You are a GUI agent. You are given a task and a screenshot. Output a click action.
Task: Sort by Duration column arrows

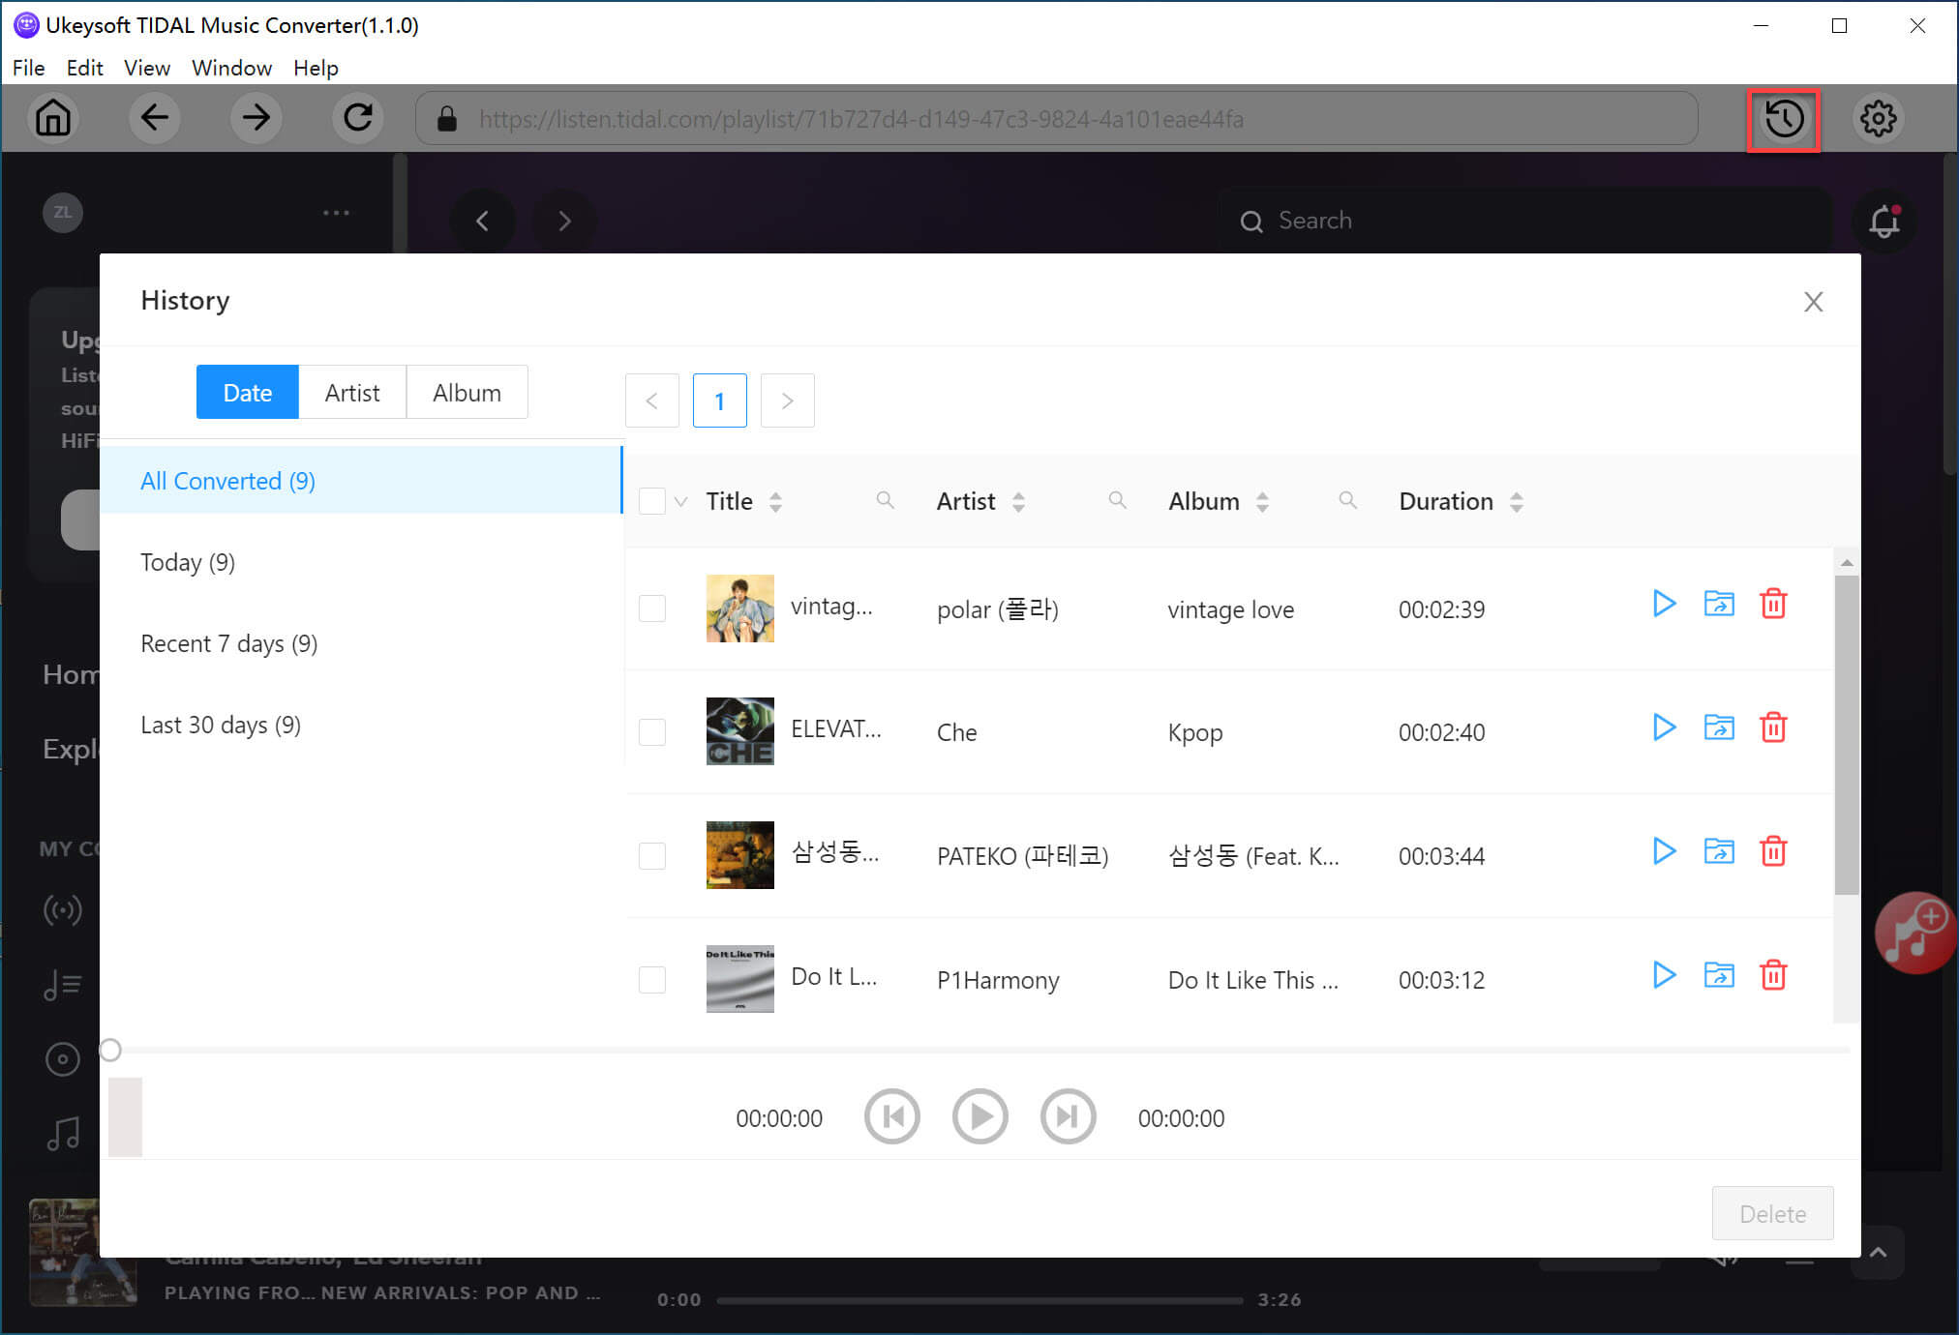[1517, 501]
